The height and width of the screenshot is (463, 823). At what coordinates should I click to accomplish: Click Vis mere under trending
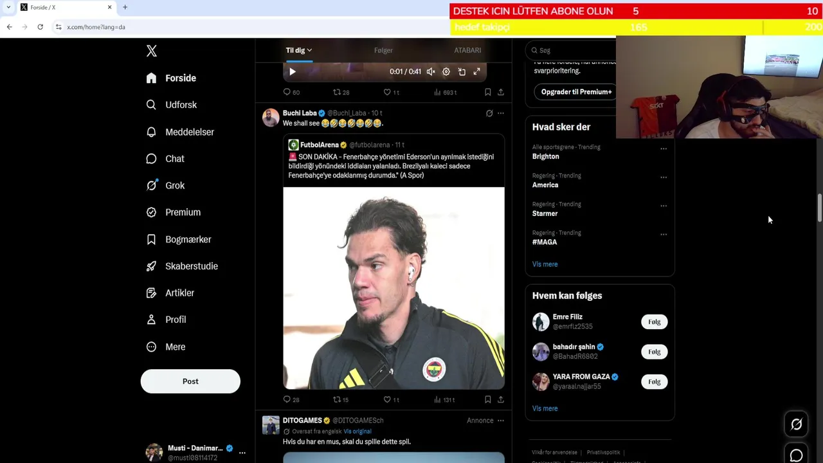pyautogui.click(x=545, y=264)
